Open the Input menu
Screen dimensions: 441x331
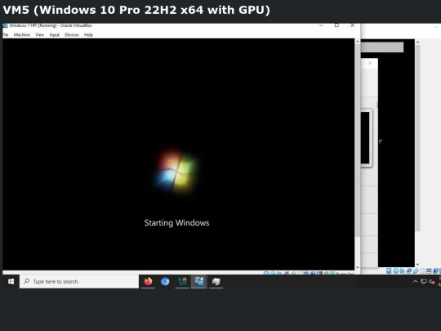[x=54, y=34]
